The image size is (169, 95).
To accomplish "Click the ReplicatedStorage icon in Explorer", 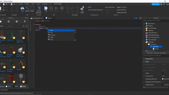I will [147, 35].
